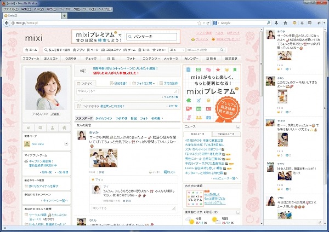Click the 今なにしてる? status text box

point(127,91)
